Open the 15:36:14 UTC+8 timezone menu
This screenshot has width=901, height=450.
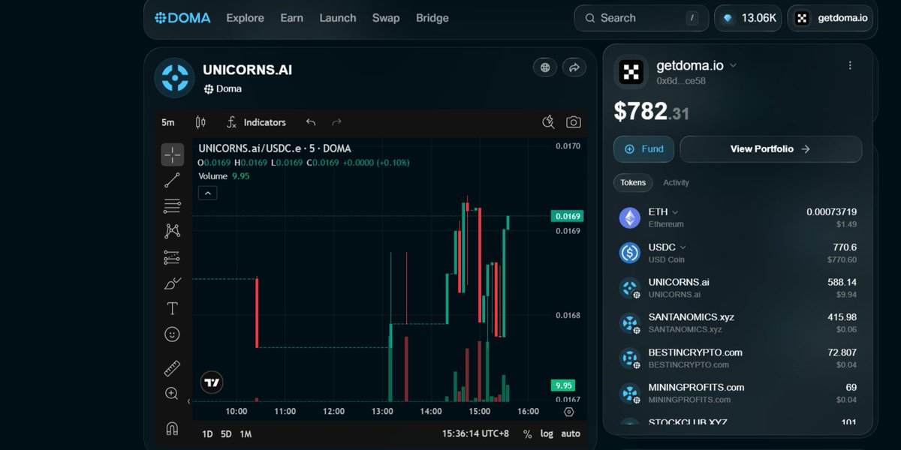click(475, 433)
